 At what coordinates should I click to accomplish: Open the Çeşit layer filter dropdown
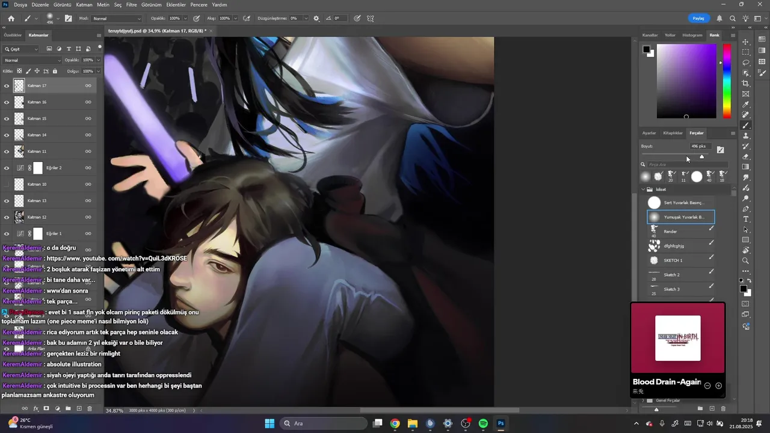(21, 49)
